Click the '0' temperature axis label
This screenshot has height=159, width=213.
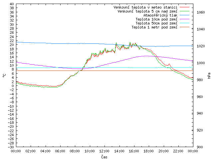pyautogui.click(x=13, y=86)
